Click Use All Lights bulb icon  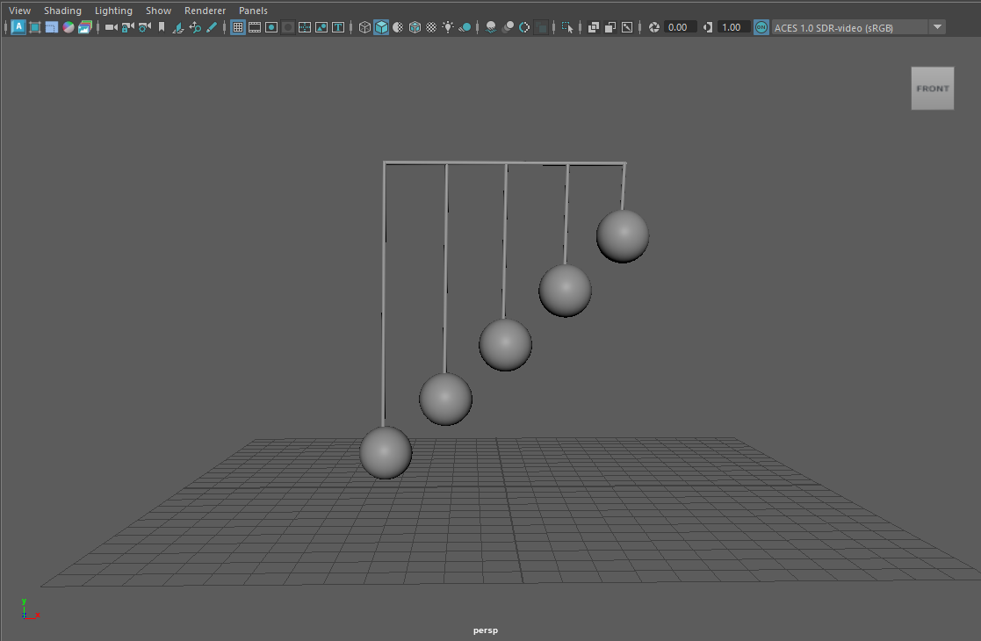coord(448,27)
